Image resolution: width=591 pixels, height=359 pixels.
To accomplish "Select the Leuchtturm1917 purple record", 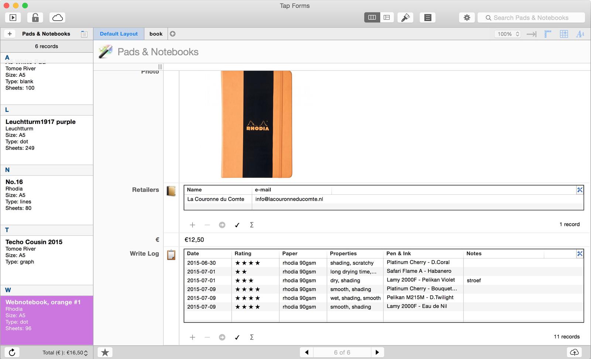I will pyautogui.click(x=47, y=139).
